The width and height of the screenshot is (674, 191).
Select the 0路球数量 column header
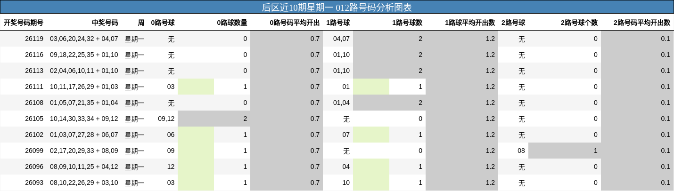[x=232, y=23]
